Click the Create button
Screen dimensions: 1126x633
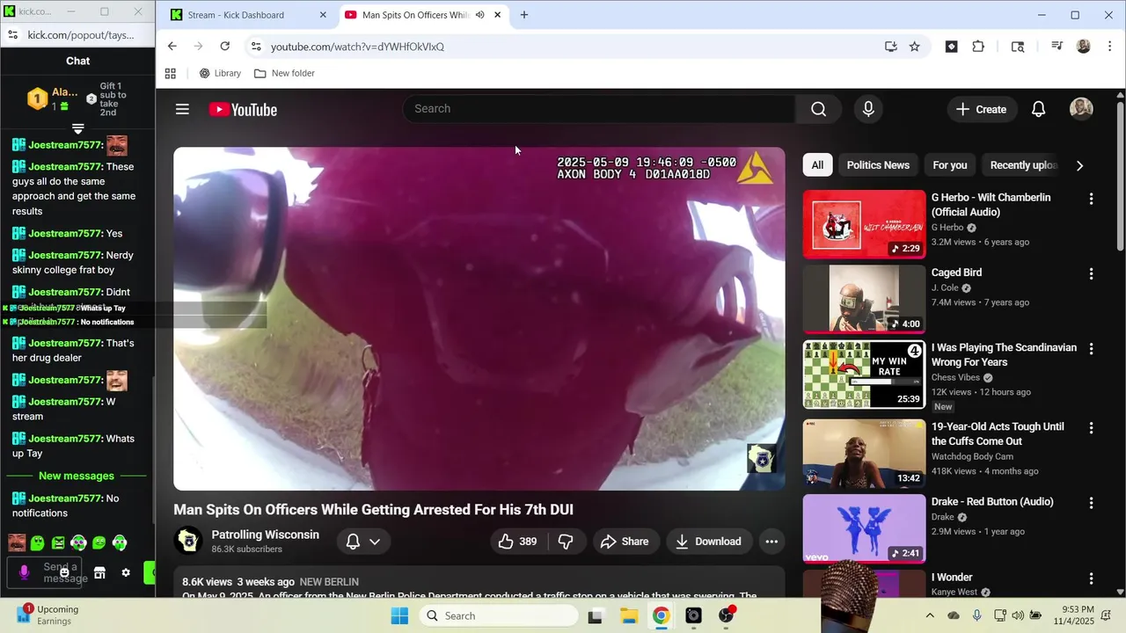[981, 109]
